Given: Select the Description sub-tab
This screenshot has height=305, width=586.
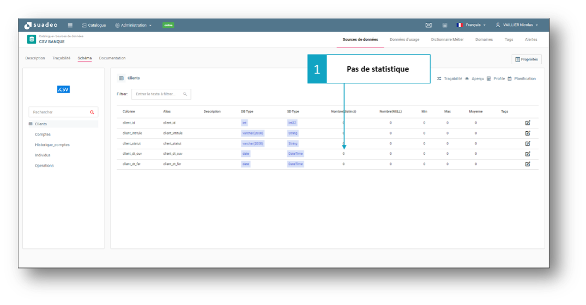Looking at the screenshot, I should tap(35, 58).
